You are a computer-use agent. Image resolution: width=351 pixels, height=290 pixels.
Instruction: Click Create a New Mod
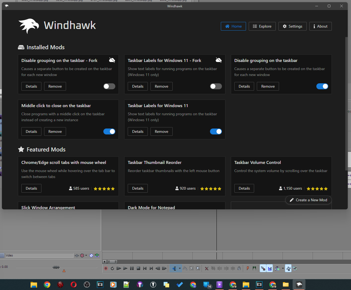pos(309,200)
